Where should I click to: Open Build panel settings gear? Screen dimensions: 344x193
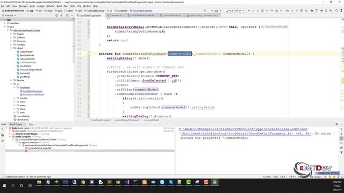(x=337, y=124)
